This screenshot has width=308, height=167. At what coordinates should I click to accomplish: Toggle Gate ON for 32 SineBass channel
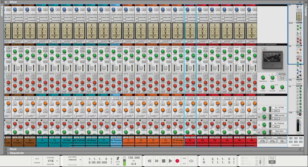tap(21, 75)
